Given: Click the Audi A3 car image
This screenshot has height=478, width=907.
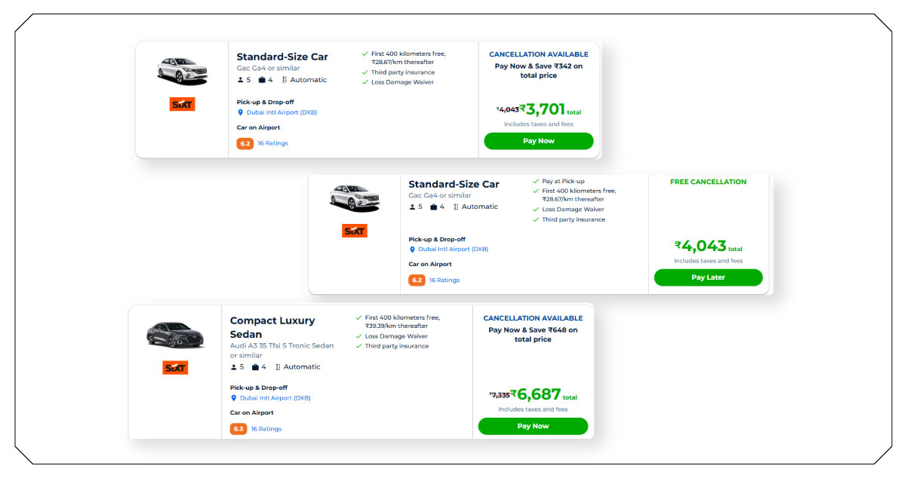Looking at the screenshot, I should pyautogui.click(x=175, y=335).
